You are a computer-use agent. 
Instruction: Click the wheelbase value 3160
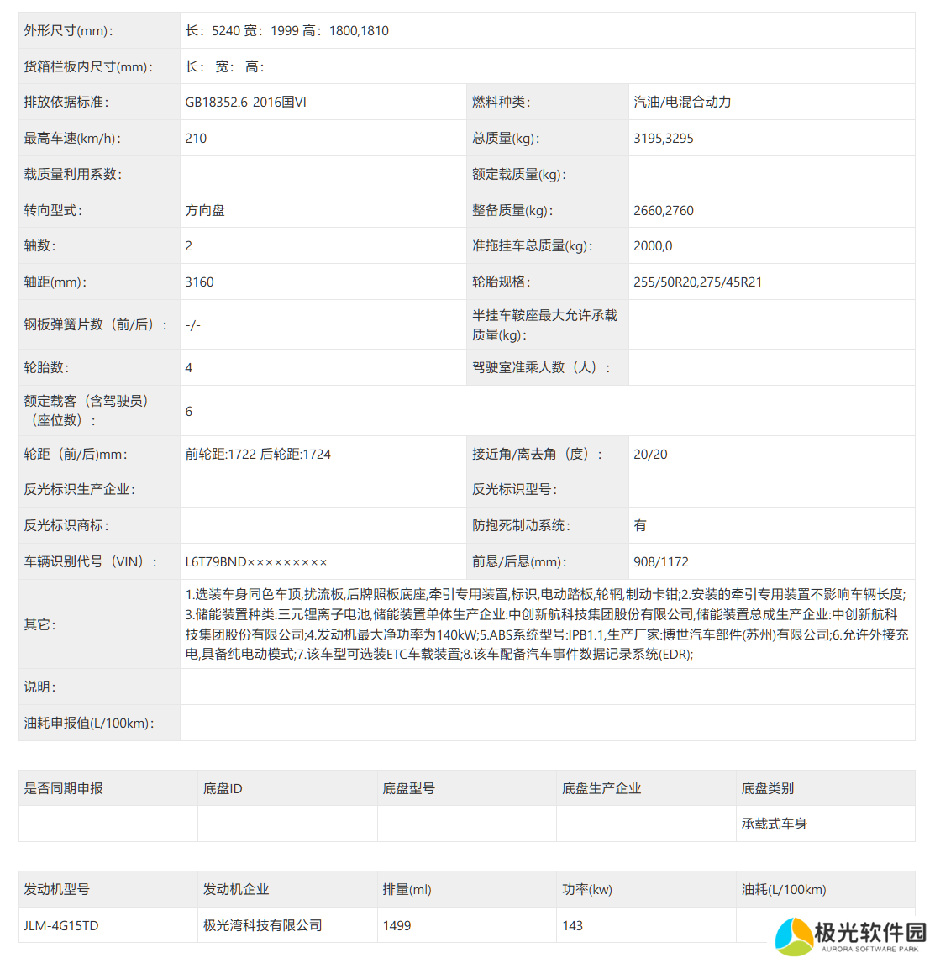199,282
